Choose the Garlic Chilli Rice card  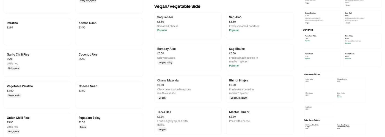click(37, 63)
